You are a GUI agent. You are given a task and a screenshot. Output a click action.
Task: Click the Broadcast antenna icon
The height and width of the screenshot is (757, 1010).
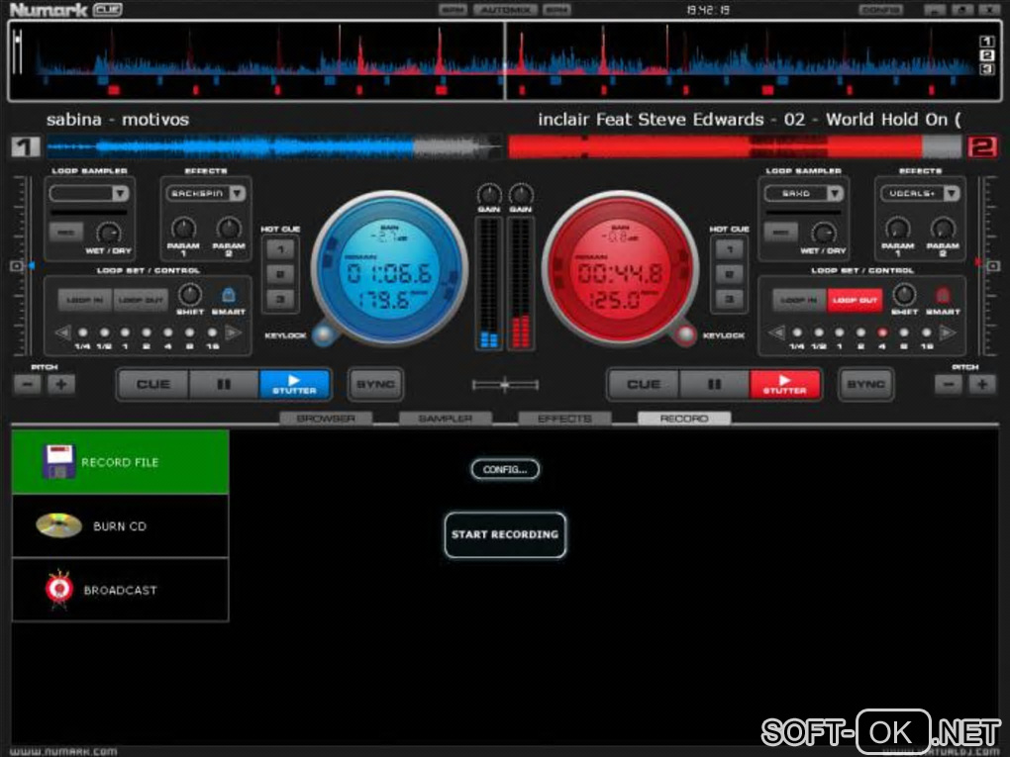(59, 589)
